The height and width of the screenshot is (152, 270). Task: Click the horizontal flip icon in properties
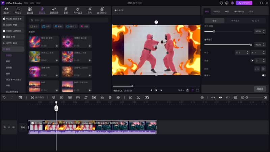[x=256, y=69]
